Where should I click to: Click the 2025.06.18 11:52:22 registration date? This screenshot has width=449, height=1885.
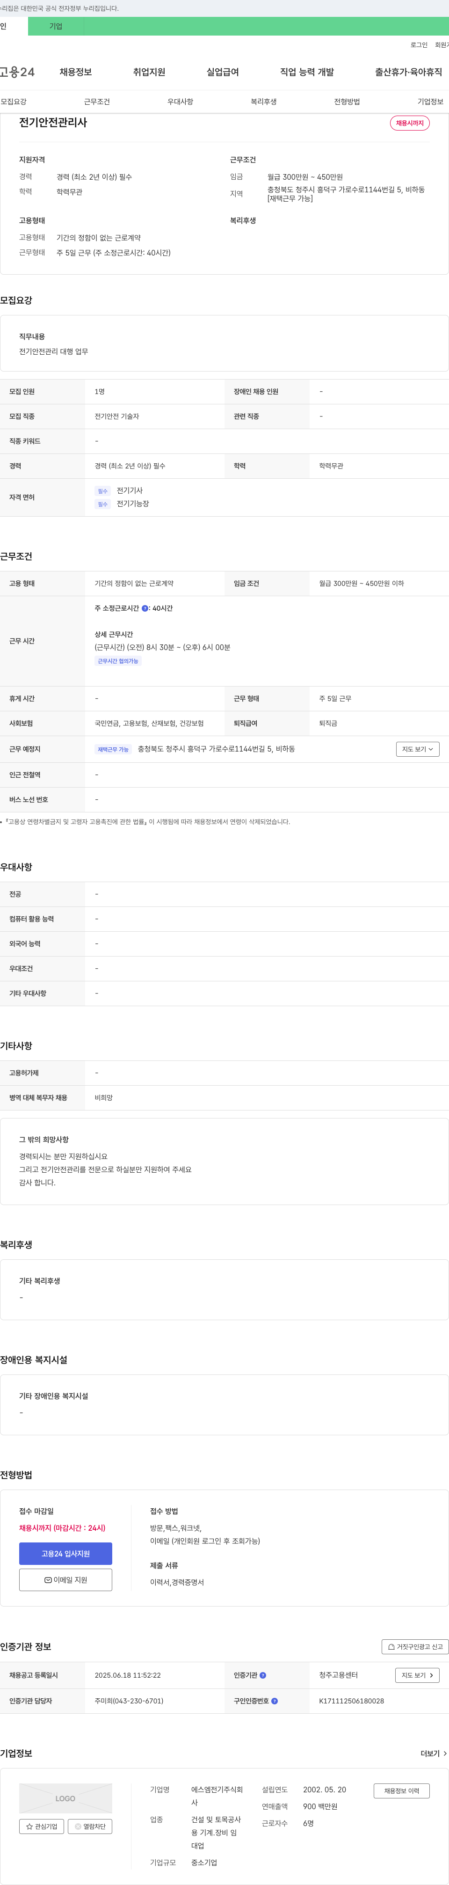[x=127, y=1675]
